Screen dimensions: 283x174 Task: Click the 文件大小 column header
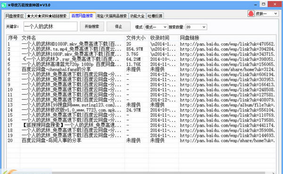click(136, 38)
